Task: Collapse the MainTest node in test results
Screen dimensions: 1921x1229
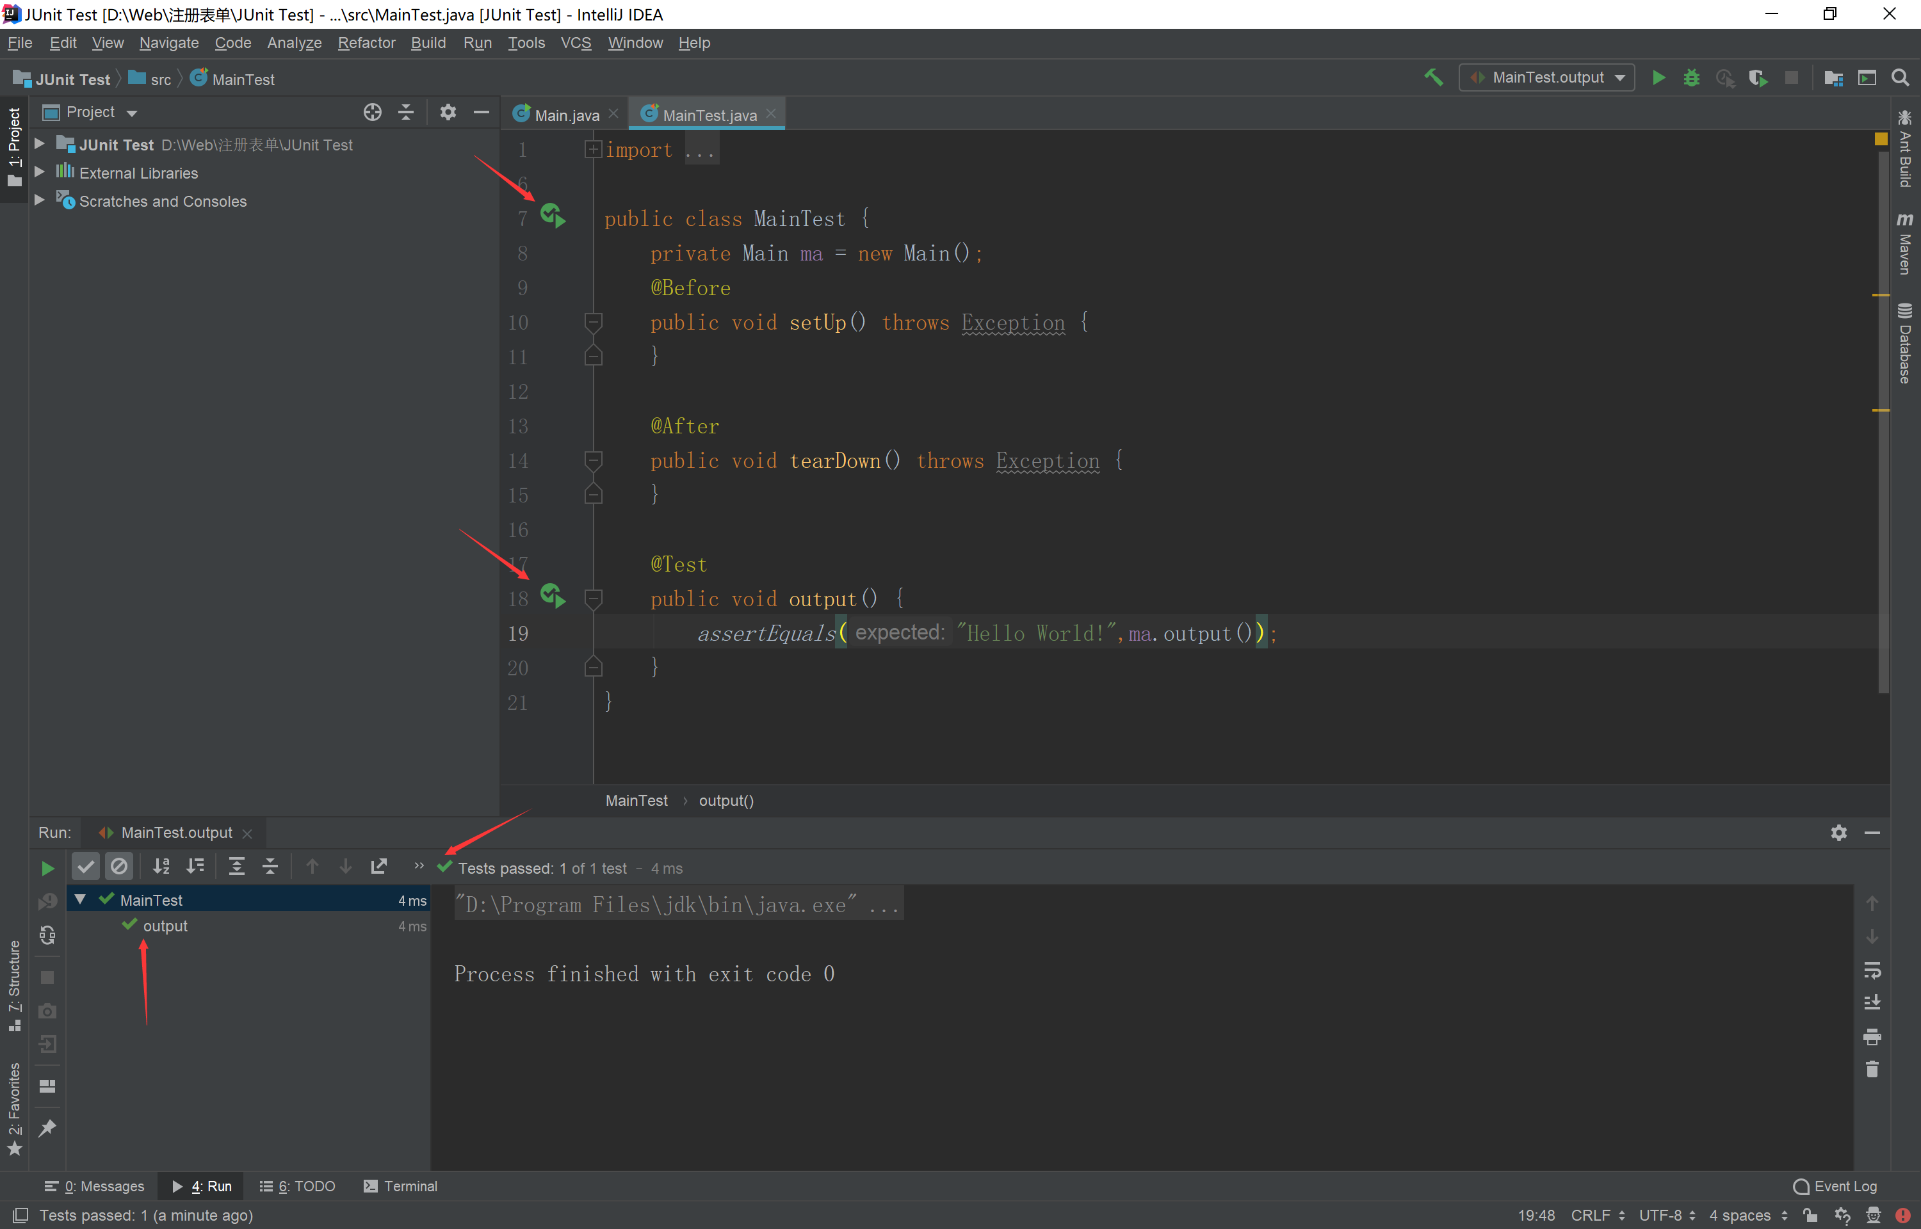Action: pyautogui.click(x=81, y=899)
